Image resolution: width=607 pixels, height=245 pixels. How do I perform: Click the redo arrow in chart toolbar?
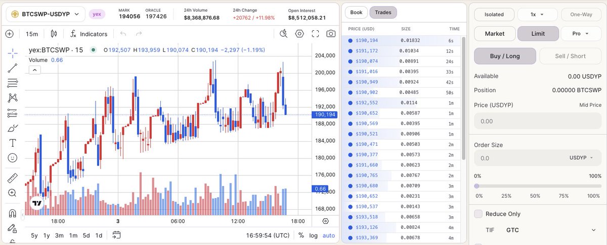click(139, 34)
